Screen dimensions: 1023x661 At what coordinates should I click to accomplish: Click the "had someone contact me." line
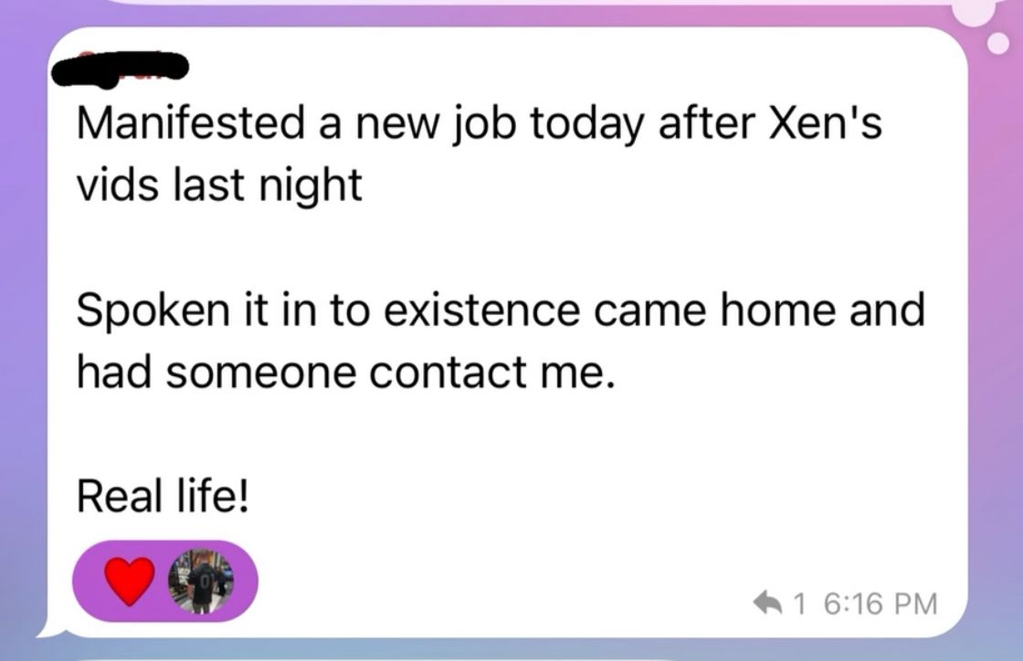(x=341, y=372)
